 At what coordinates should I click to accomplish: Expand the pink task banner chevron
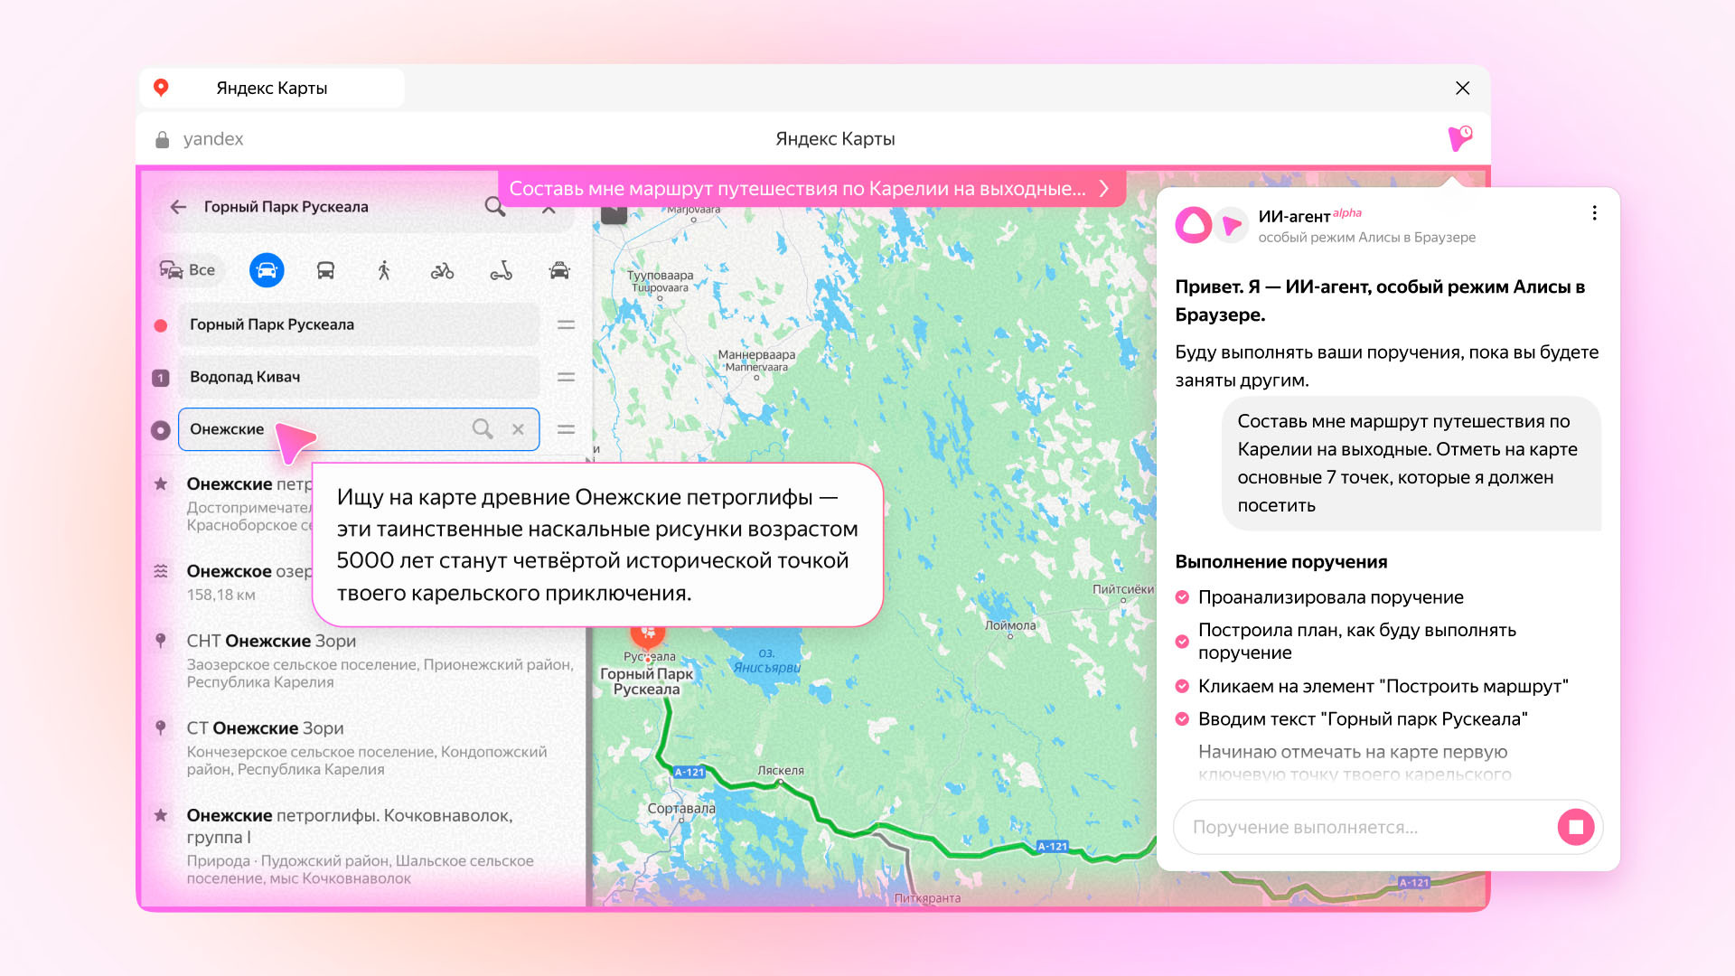(x=1103, y=189)
